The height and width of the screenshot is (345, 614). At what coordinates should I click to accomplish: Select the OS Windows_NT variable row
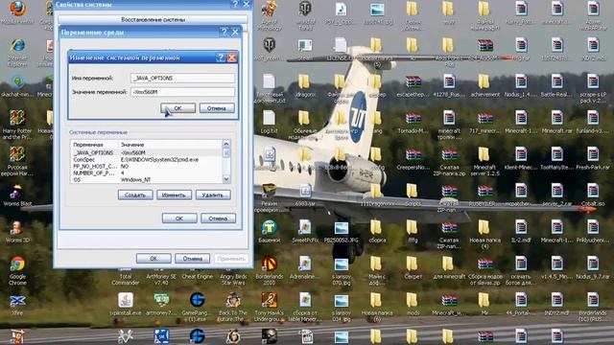click(147, 179)
